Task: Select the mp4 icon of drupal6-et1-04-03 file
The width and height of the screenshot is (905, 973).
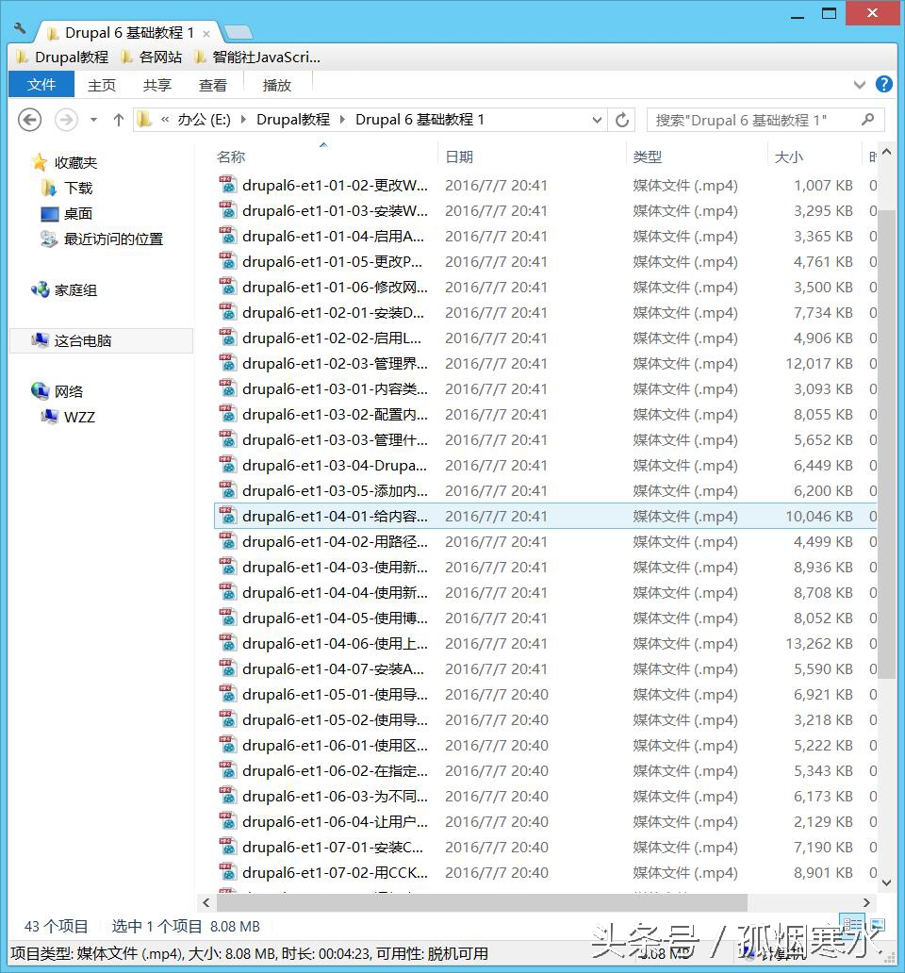Action: (227, 567)
